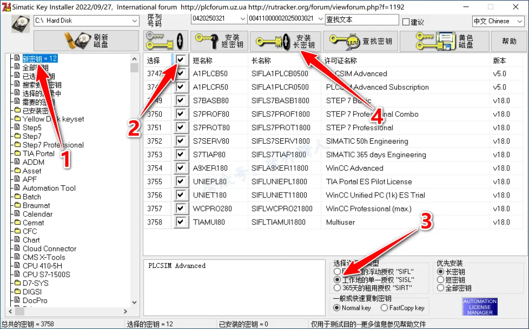Sort by 许可证名称 column header
The width and height of the screenshot is (529, 329).
[340, 61]
